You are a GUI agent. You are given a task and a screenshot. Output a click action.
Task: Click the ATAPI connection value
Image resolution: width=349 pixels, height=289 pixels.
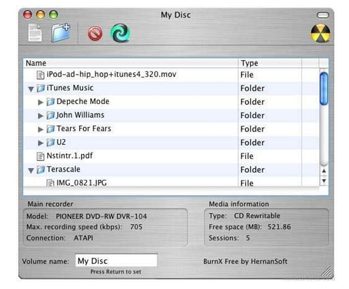83,238
